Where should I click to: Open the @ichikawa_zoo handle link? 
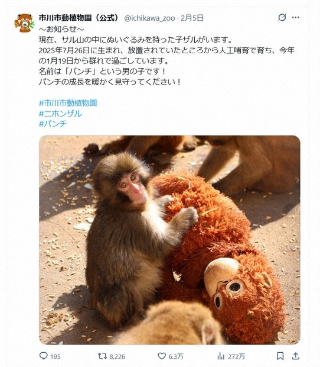pos(149,18)
